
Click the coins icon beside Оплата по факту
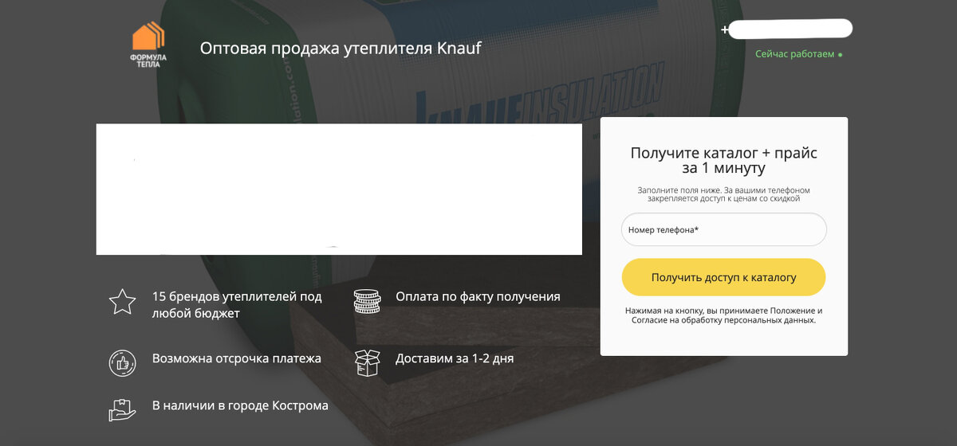367,302
